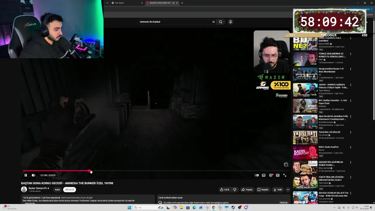Open 'KEKV | Kadın Kuaförü' video

328,147
